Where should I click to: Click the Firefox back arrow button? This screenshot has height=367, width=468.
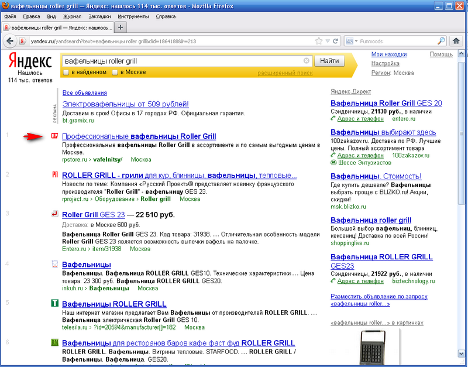pyautogui.click(x=10, y=41)
